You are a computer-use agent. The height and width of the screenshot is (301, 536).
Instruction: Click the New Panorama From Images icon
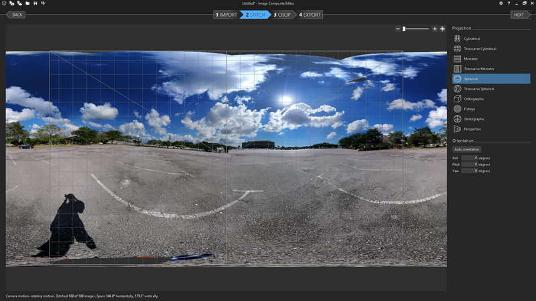pos(11,3)
